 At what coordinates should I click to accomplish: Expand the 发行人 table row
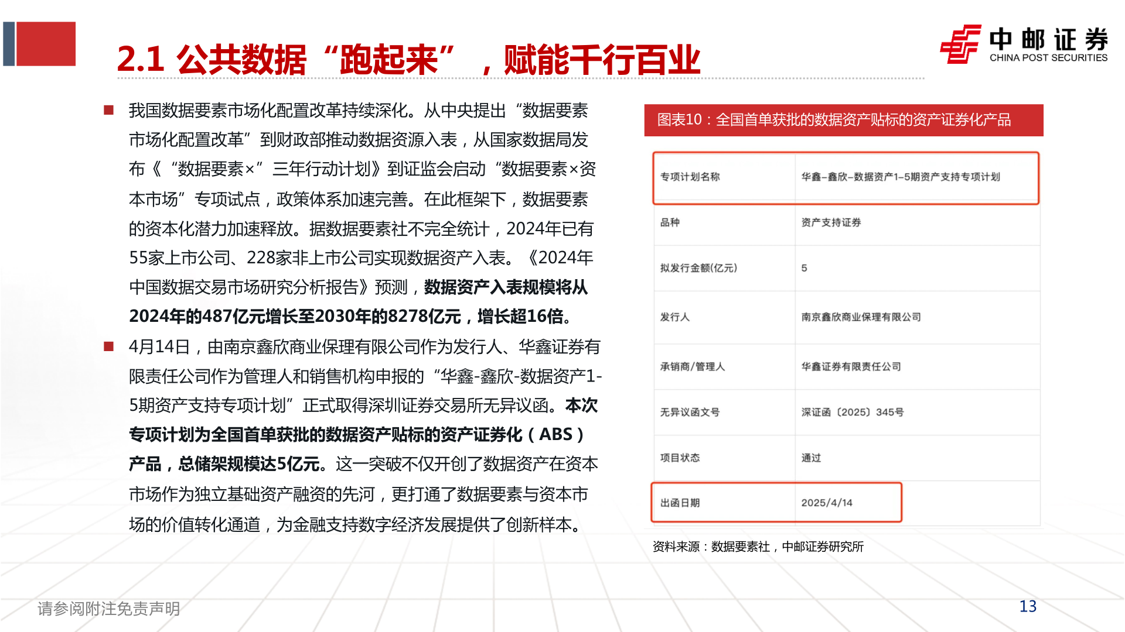845,317
